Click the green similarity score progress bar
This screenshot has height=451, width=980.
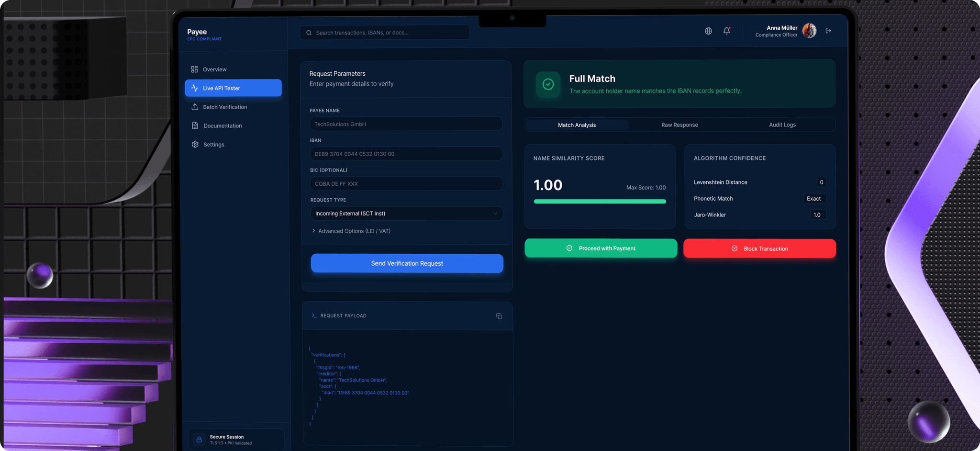[599, 202]
